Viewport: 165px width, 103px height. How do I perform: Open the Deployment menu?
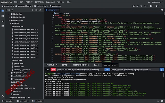tap(51, 2)
